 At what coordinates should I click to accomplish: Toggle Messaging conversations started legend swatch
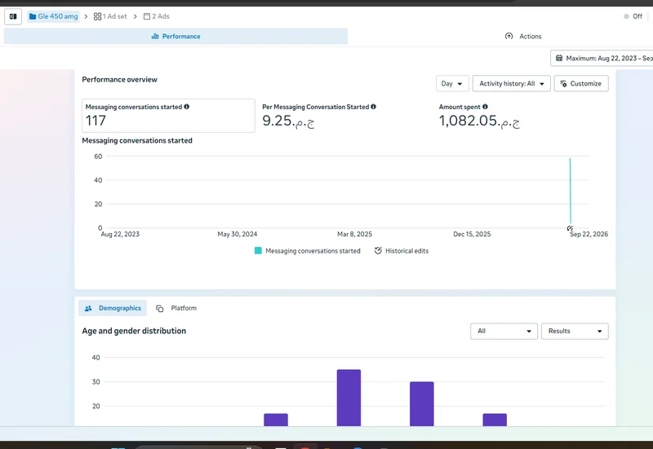258,251
